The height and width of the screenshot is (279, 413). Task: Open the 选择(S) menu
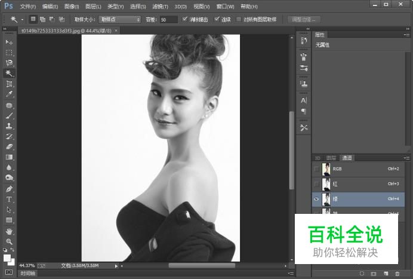(x=138, y=7)
